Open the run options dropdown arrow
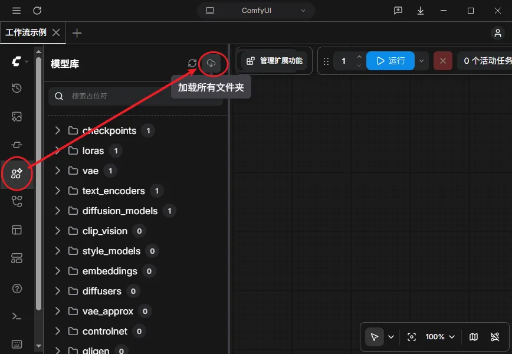Screen dimensions: 512x354 click(421, 61)
